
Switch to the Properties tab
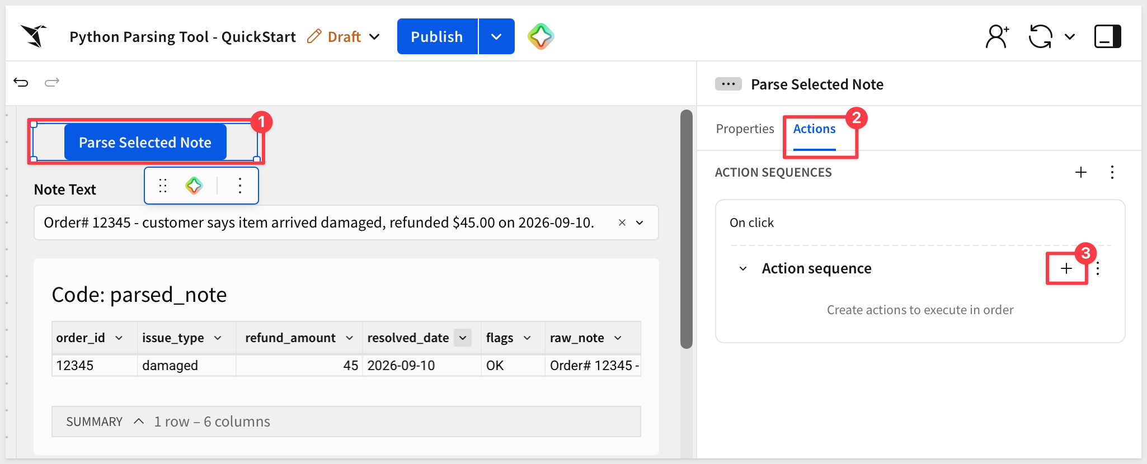point(745,129)
